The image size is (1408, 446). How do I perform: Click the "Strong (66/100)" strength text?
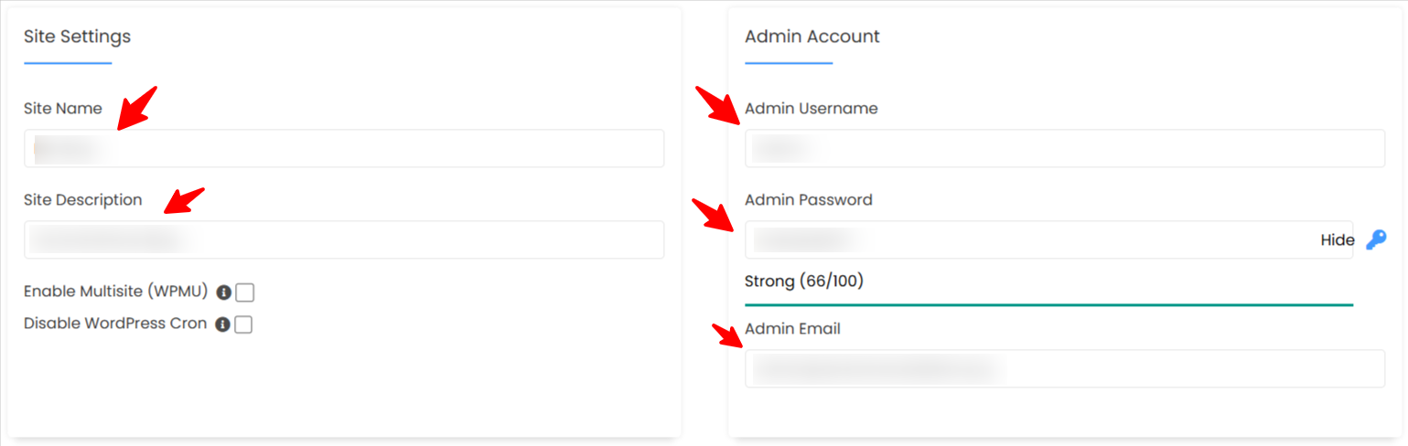[804, 281]
